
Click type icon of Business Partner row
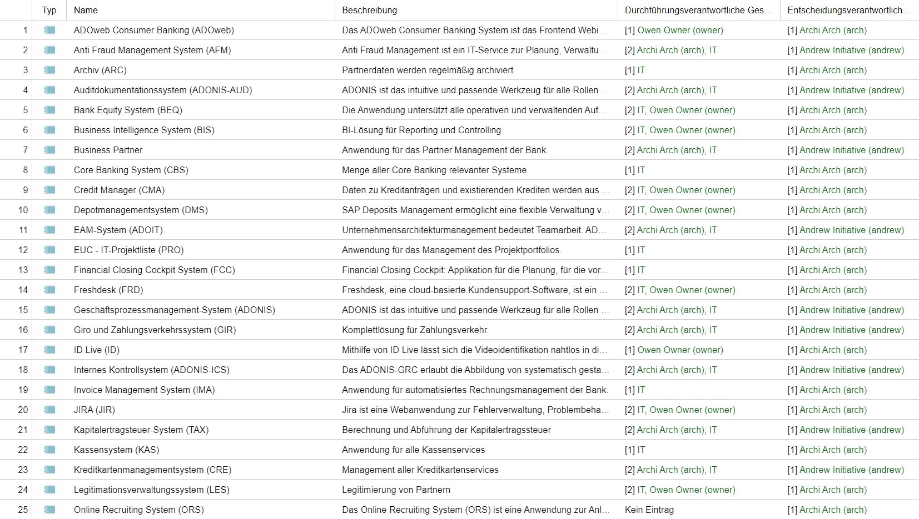pos(49,150)
